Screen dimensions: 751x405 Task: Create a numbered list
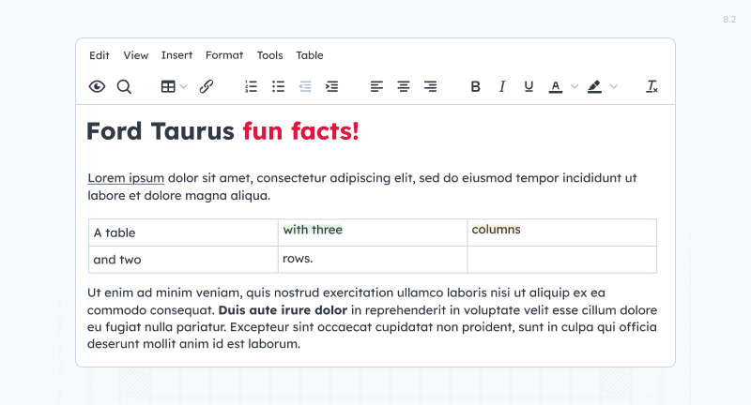pyautogui.click(x=251, y=86)
